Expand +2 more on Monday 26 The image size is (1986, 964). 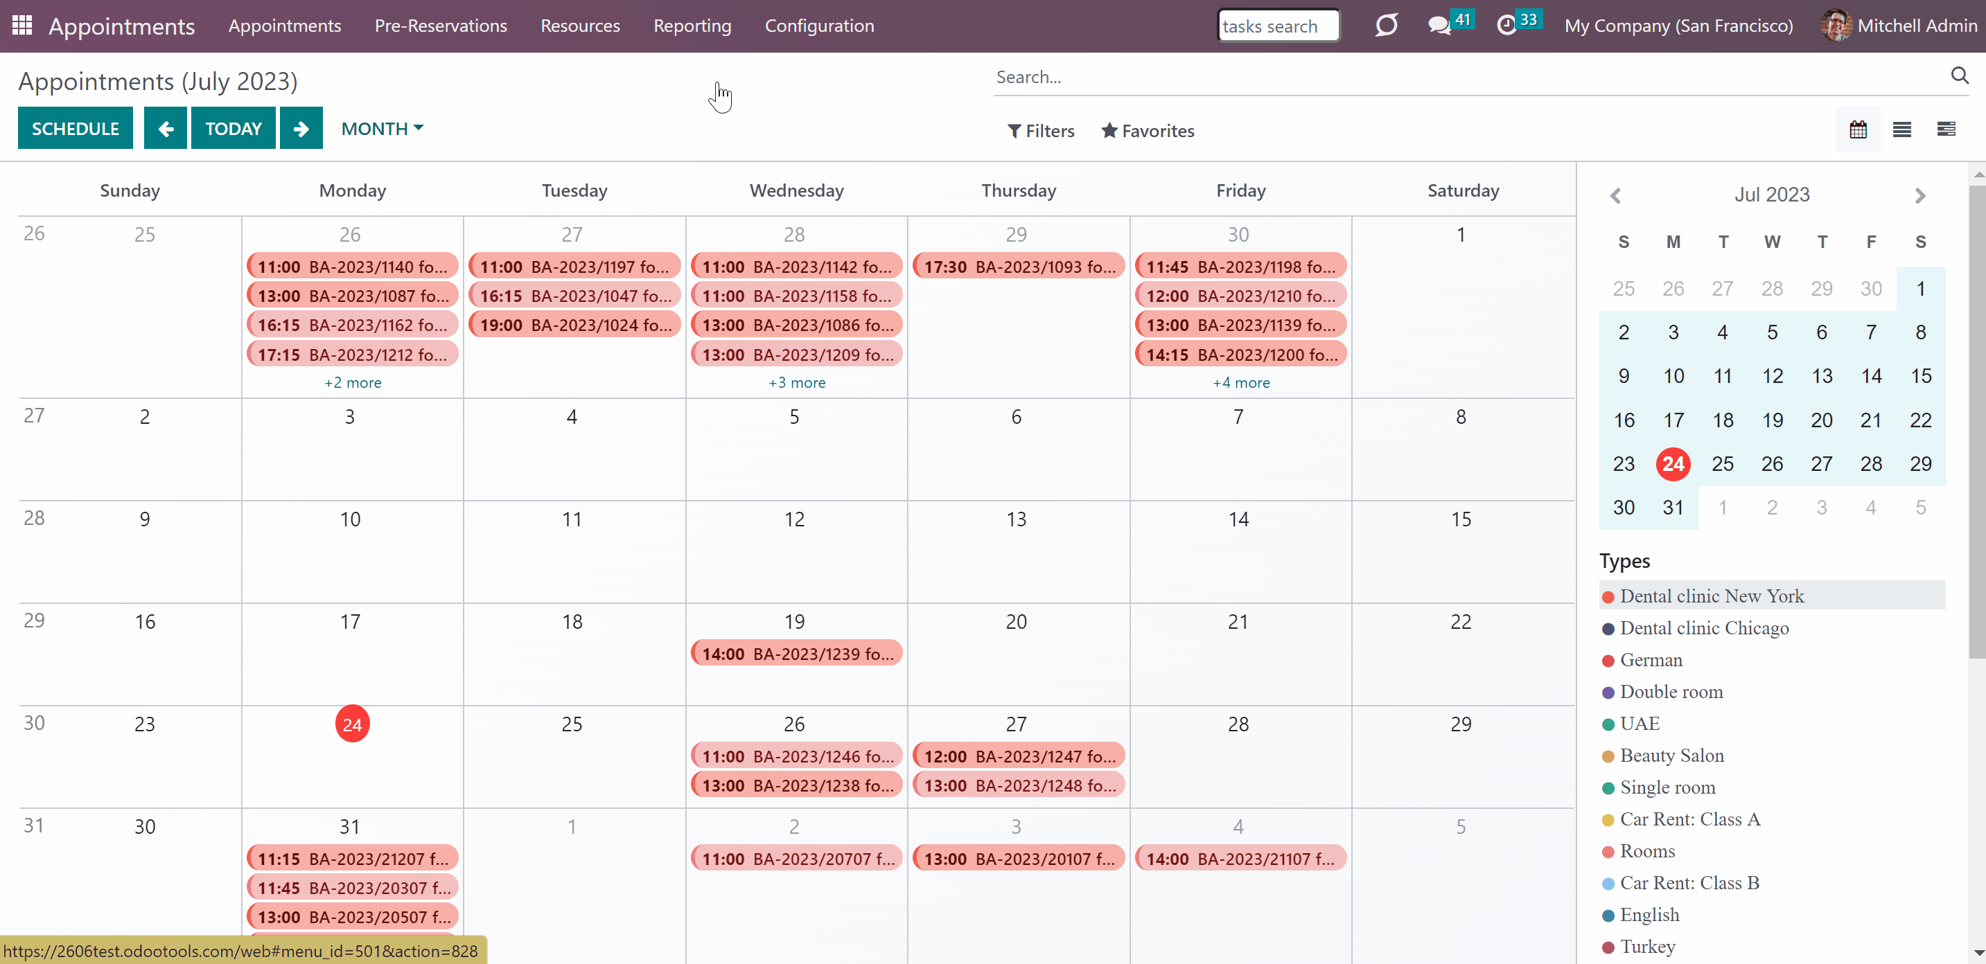click(x=352, y=382)
